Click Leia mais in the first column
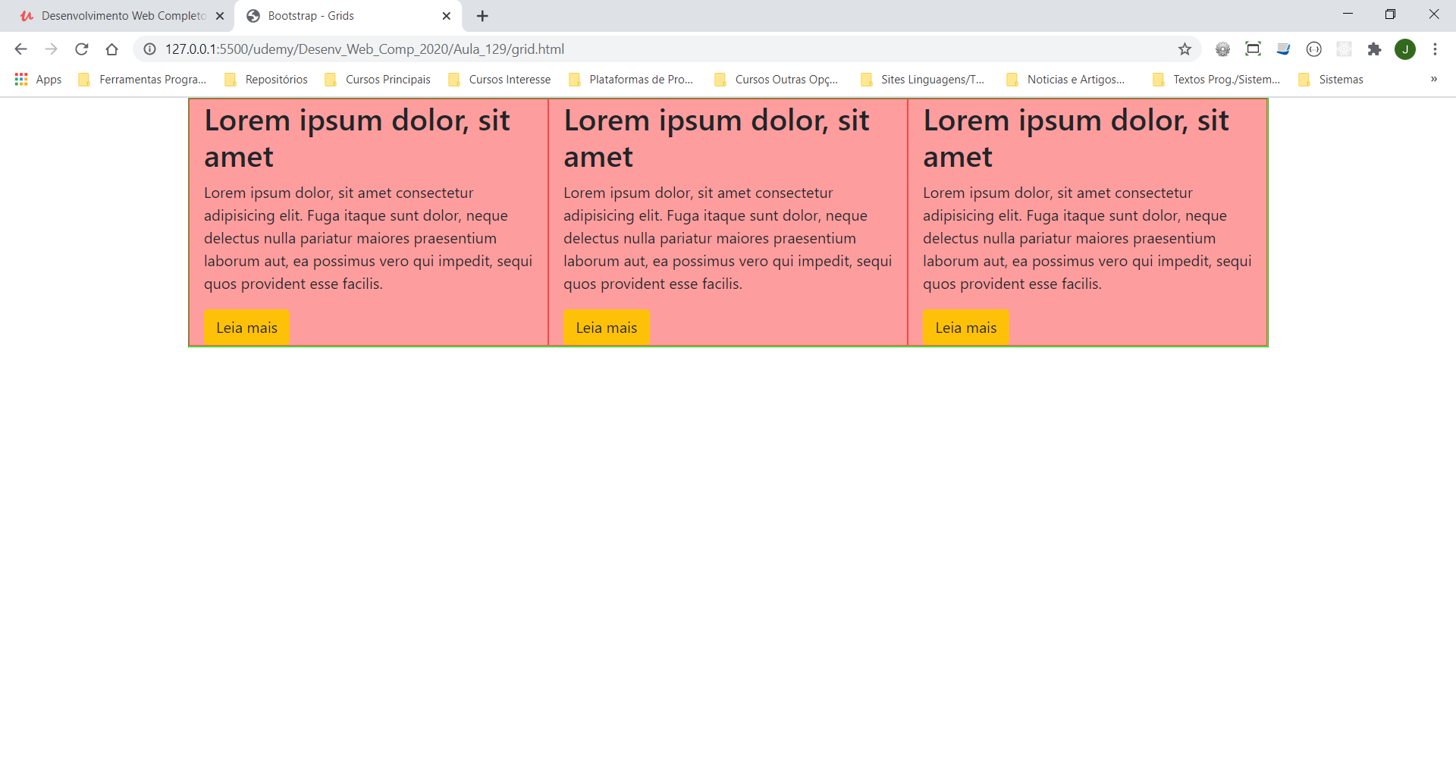The image size is (1456, 781). tap(246, 328)
